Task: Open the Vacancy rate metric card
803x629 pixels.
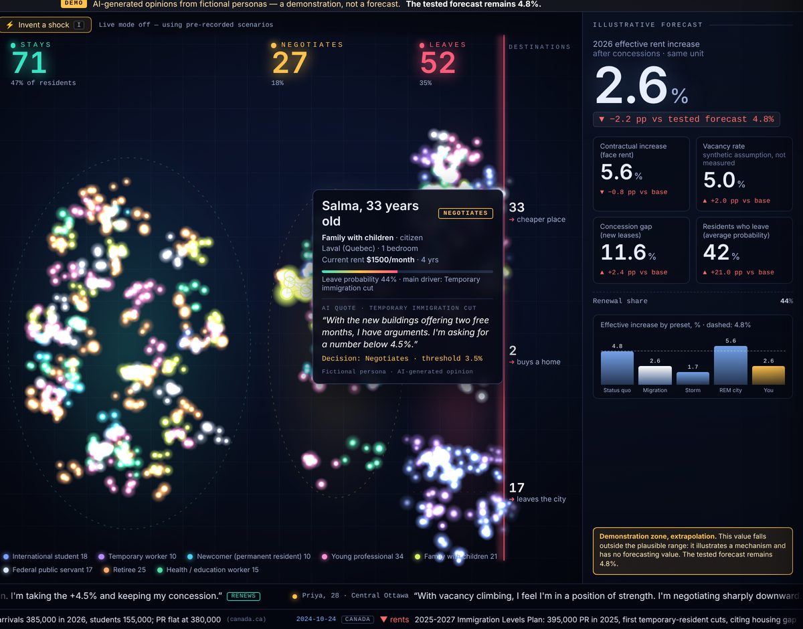Action: tap(744, 175)
